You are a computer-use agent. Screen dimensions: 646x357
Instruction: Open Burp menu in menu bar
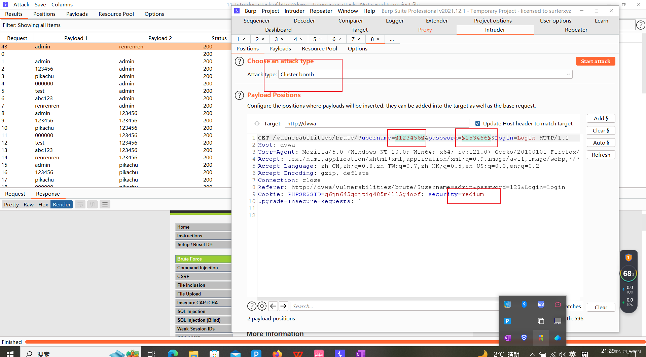pos(250,11)
